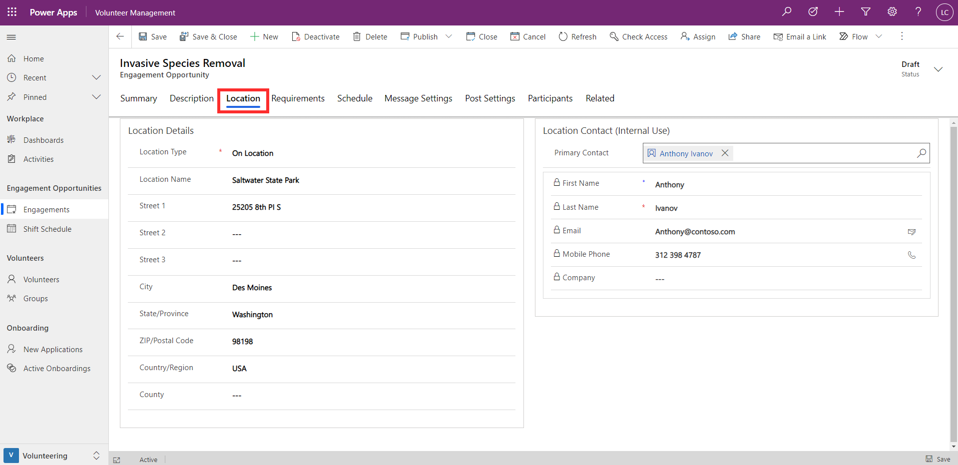
Task: Remove Anthony Ivanov from Primary Contact
Action: coord(725,153)
